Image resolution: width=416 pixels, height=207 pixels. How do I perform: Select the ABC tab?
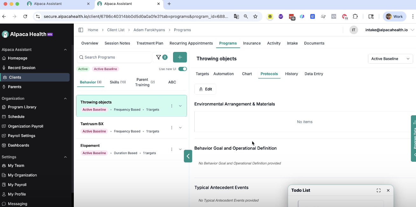coord(172,82)
